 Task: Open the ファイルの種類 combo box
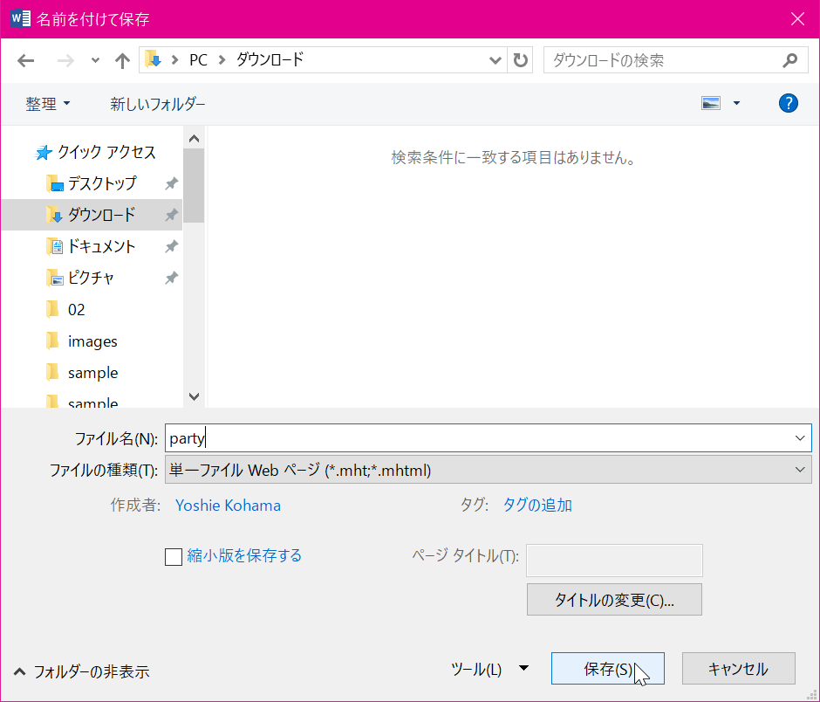tap(489, 470)
